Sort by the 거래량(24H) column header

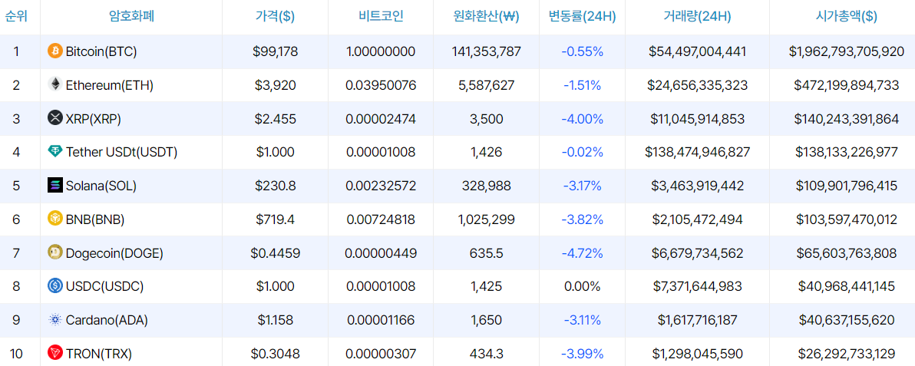tap(697, 16)
